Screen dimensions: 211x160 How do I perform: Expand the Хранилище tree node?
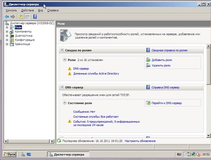[x=7, y=44]
